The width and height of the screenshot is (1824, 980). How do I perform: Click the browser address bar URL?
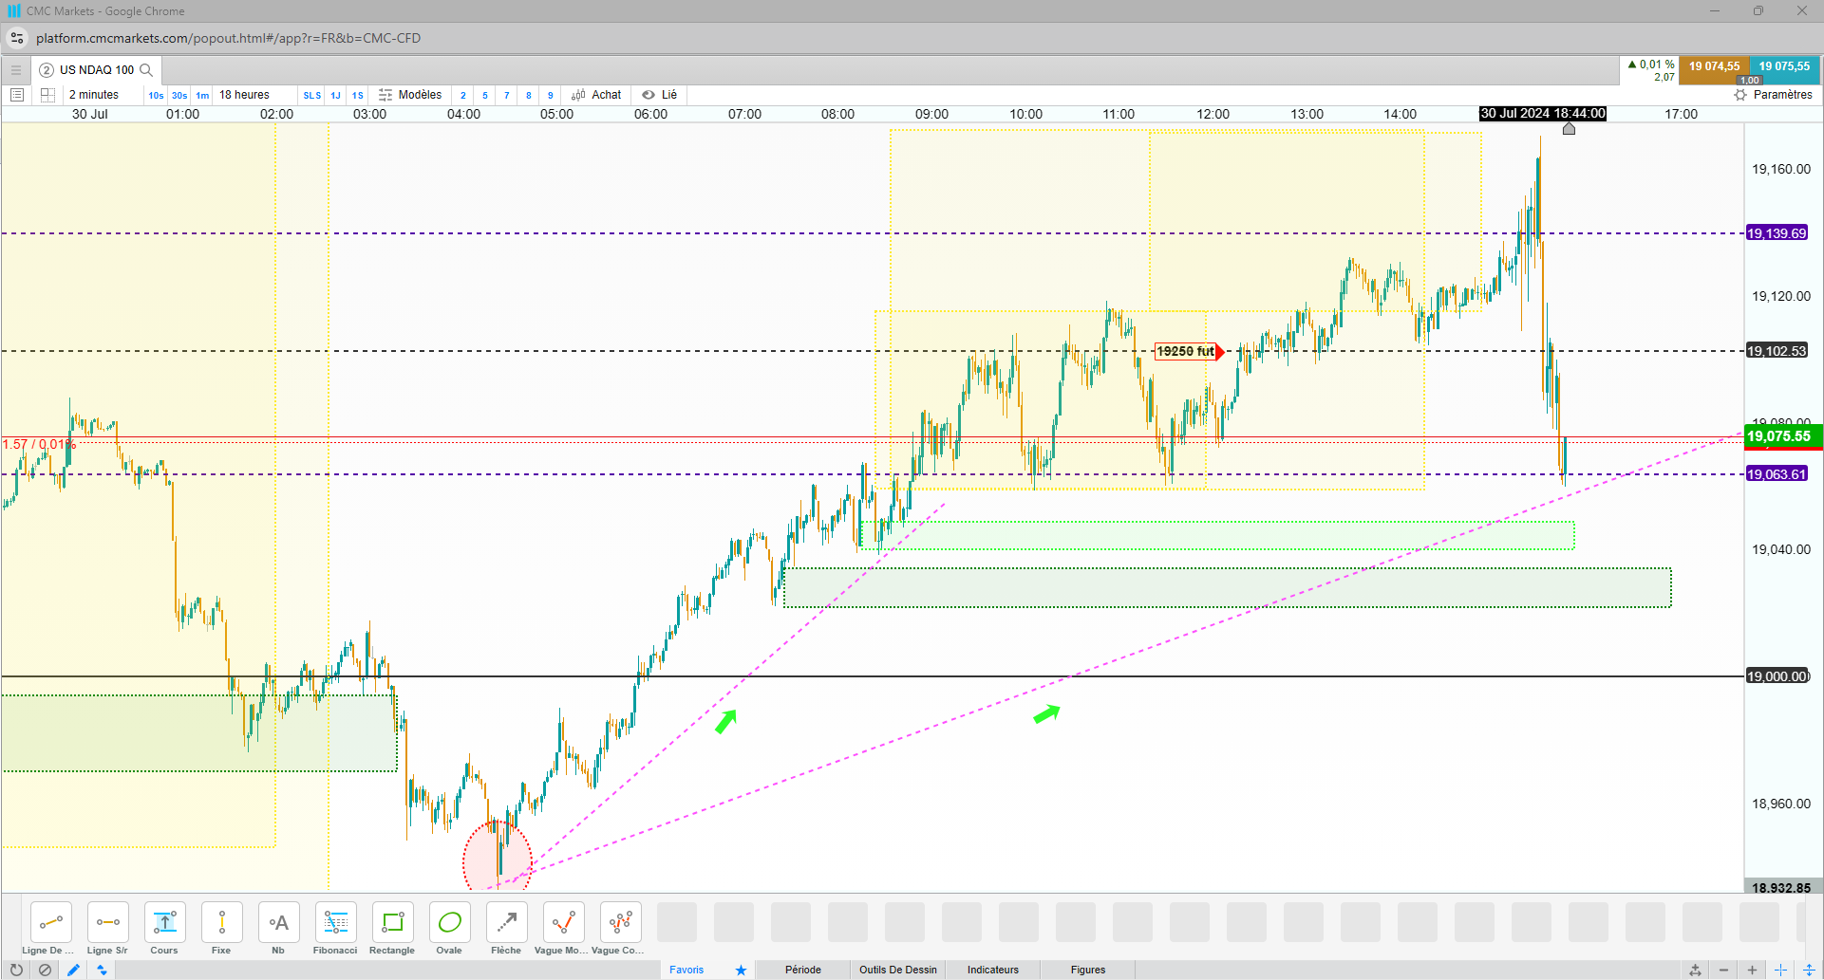(228, 38)
